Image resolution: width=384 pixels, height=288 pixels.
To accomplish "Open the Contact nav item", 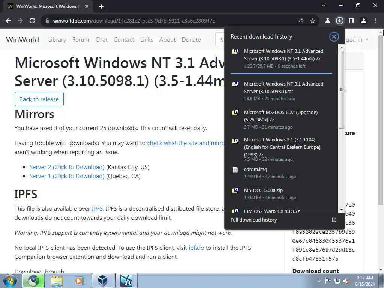I will click(x=124, y=40).
